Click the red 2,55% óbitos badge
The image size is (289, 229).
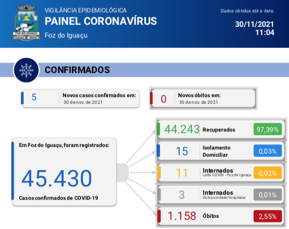(x=267, y=216)
